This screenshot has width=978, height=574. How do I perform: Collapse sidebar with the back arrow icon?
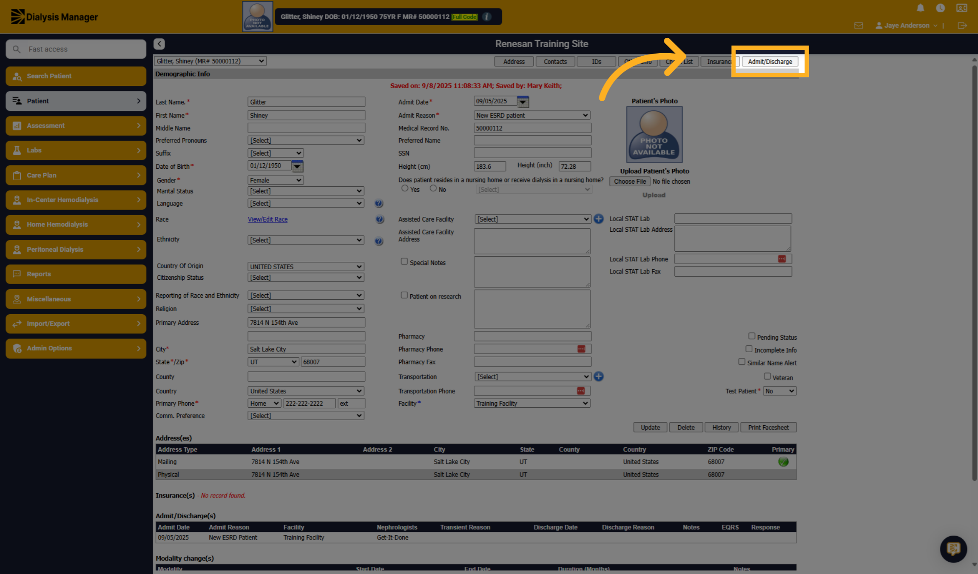[x=159, y=44]
